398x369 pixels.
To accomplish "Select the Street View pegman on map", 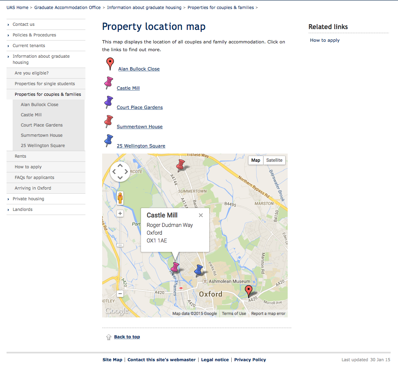I will 120,198.
